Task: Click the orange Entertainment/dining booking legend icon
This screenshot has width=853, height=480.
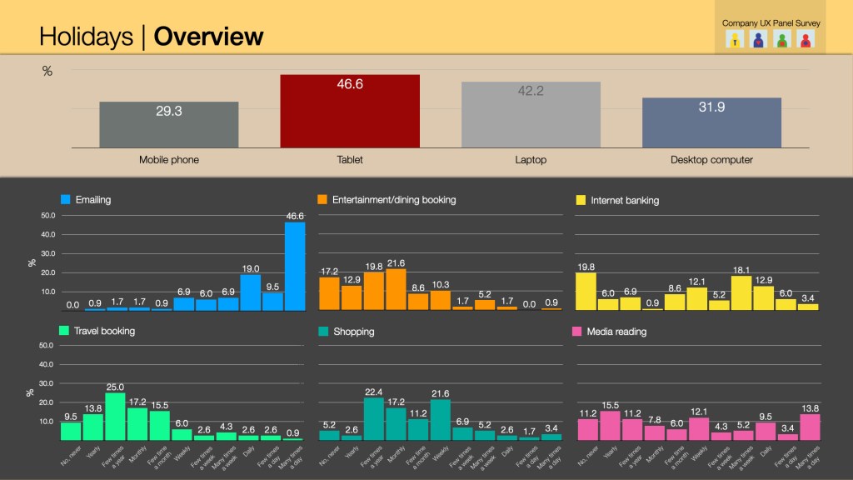Action: (322, 199)
